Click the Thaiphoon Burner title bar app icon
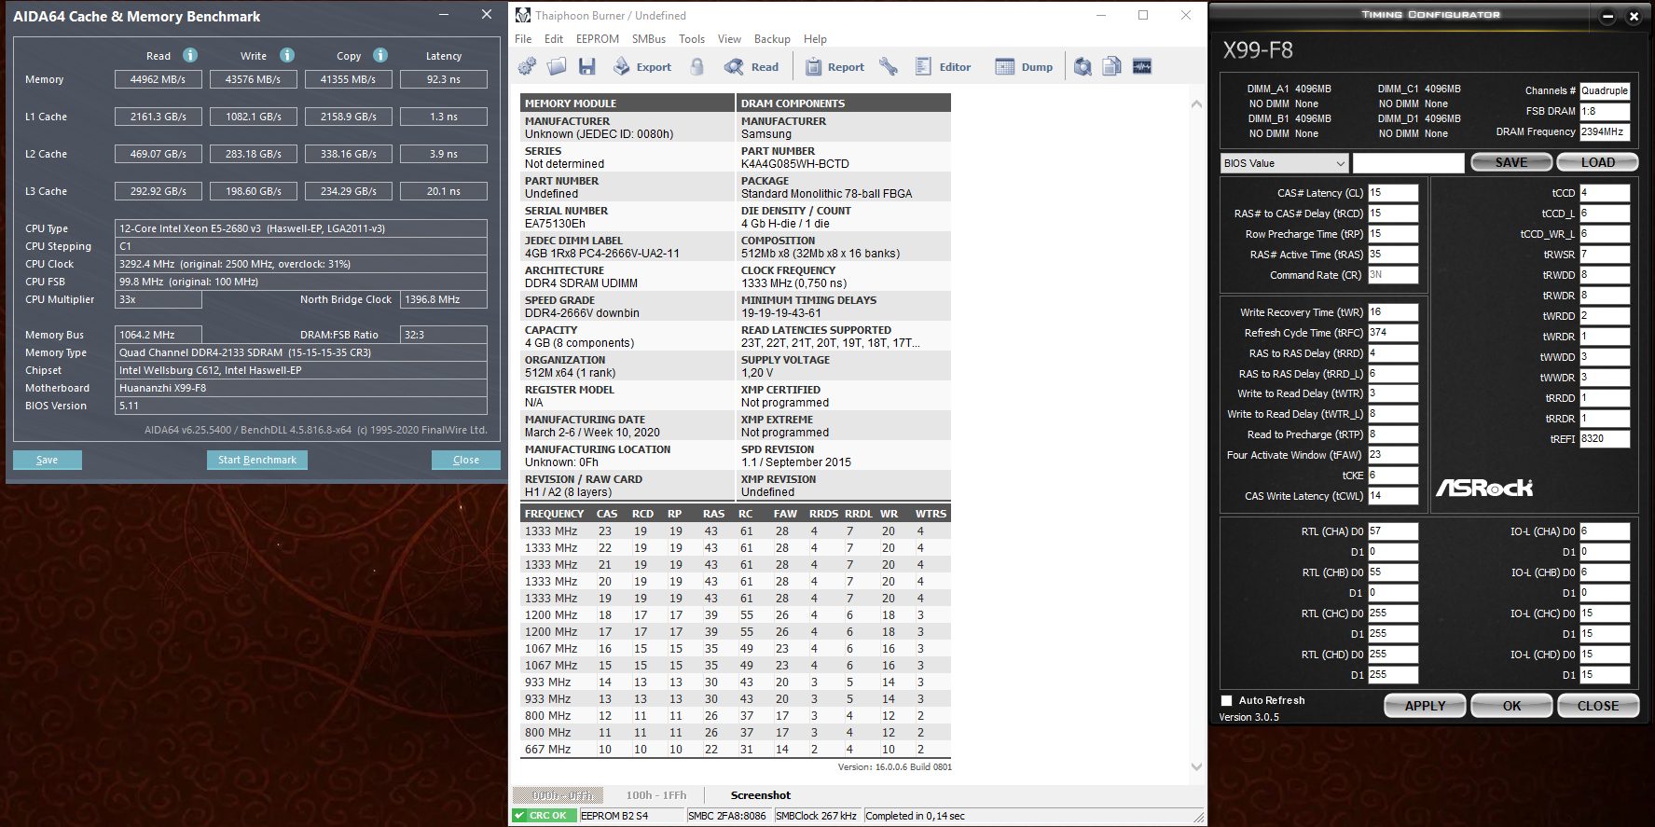Viewport: 1655px width, 827px height. (523, 15)
